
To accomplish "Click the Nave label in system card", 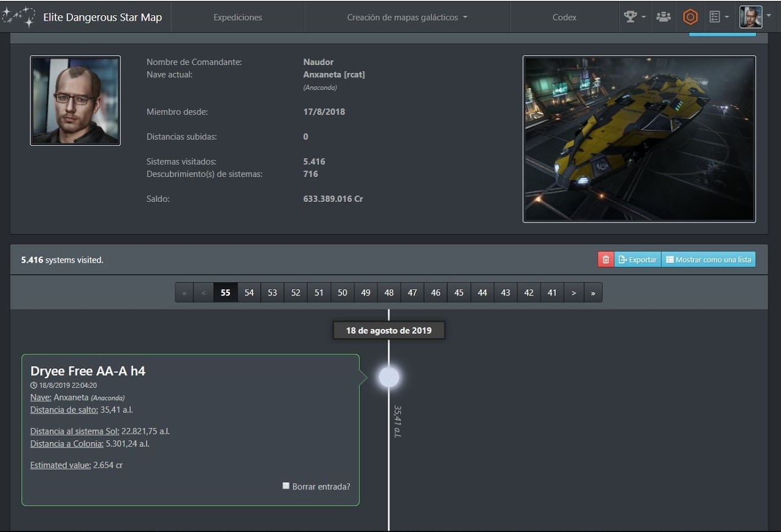I will click(40, 397).
